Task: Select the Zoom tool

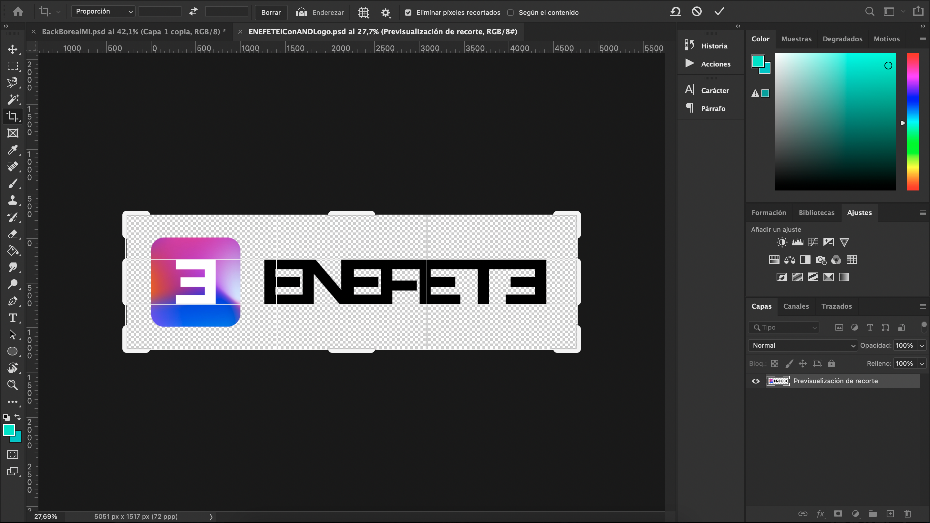Action: click(x=13, y=385)
